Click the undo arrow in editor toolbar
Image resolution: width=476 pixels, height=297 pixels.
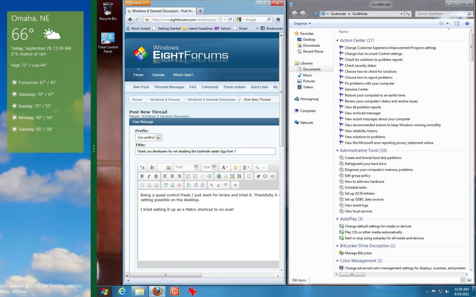(257, 168)
